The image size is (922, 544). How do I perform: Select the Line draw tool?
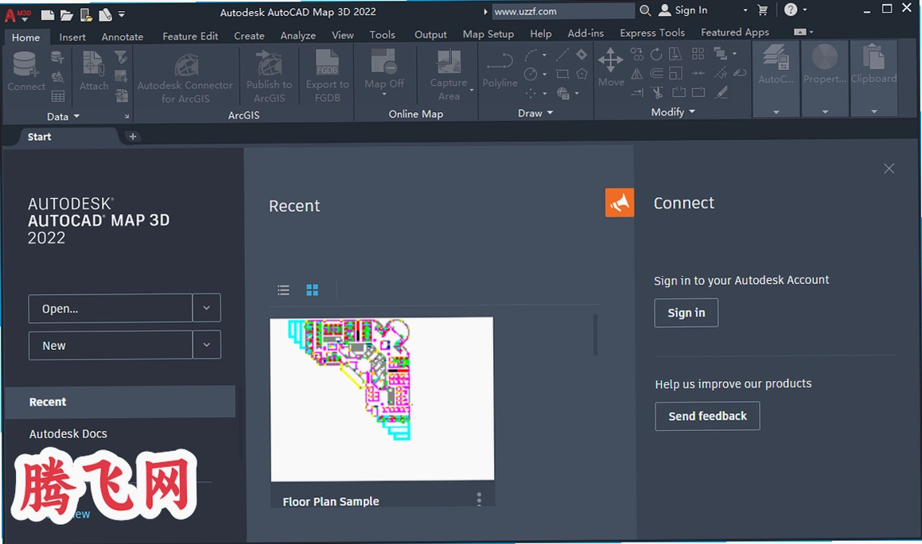coord(562,55)
